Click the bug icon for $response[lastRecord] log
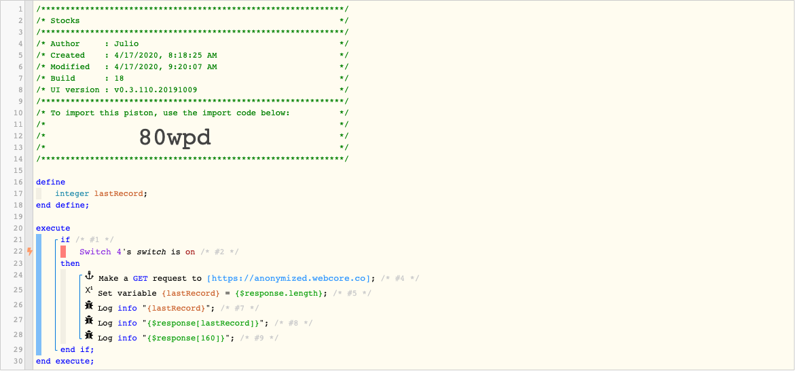This screenshot has height=371, width=800. (89, 321)
